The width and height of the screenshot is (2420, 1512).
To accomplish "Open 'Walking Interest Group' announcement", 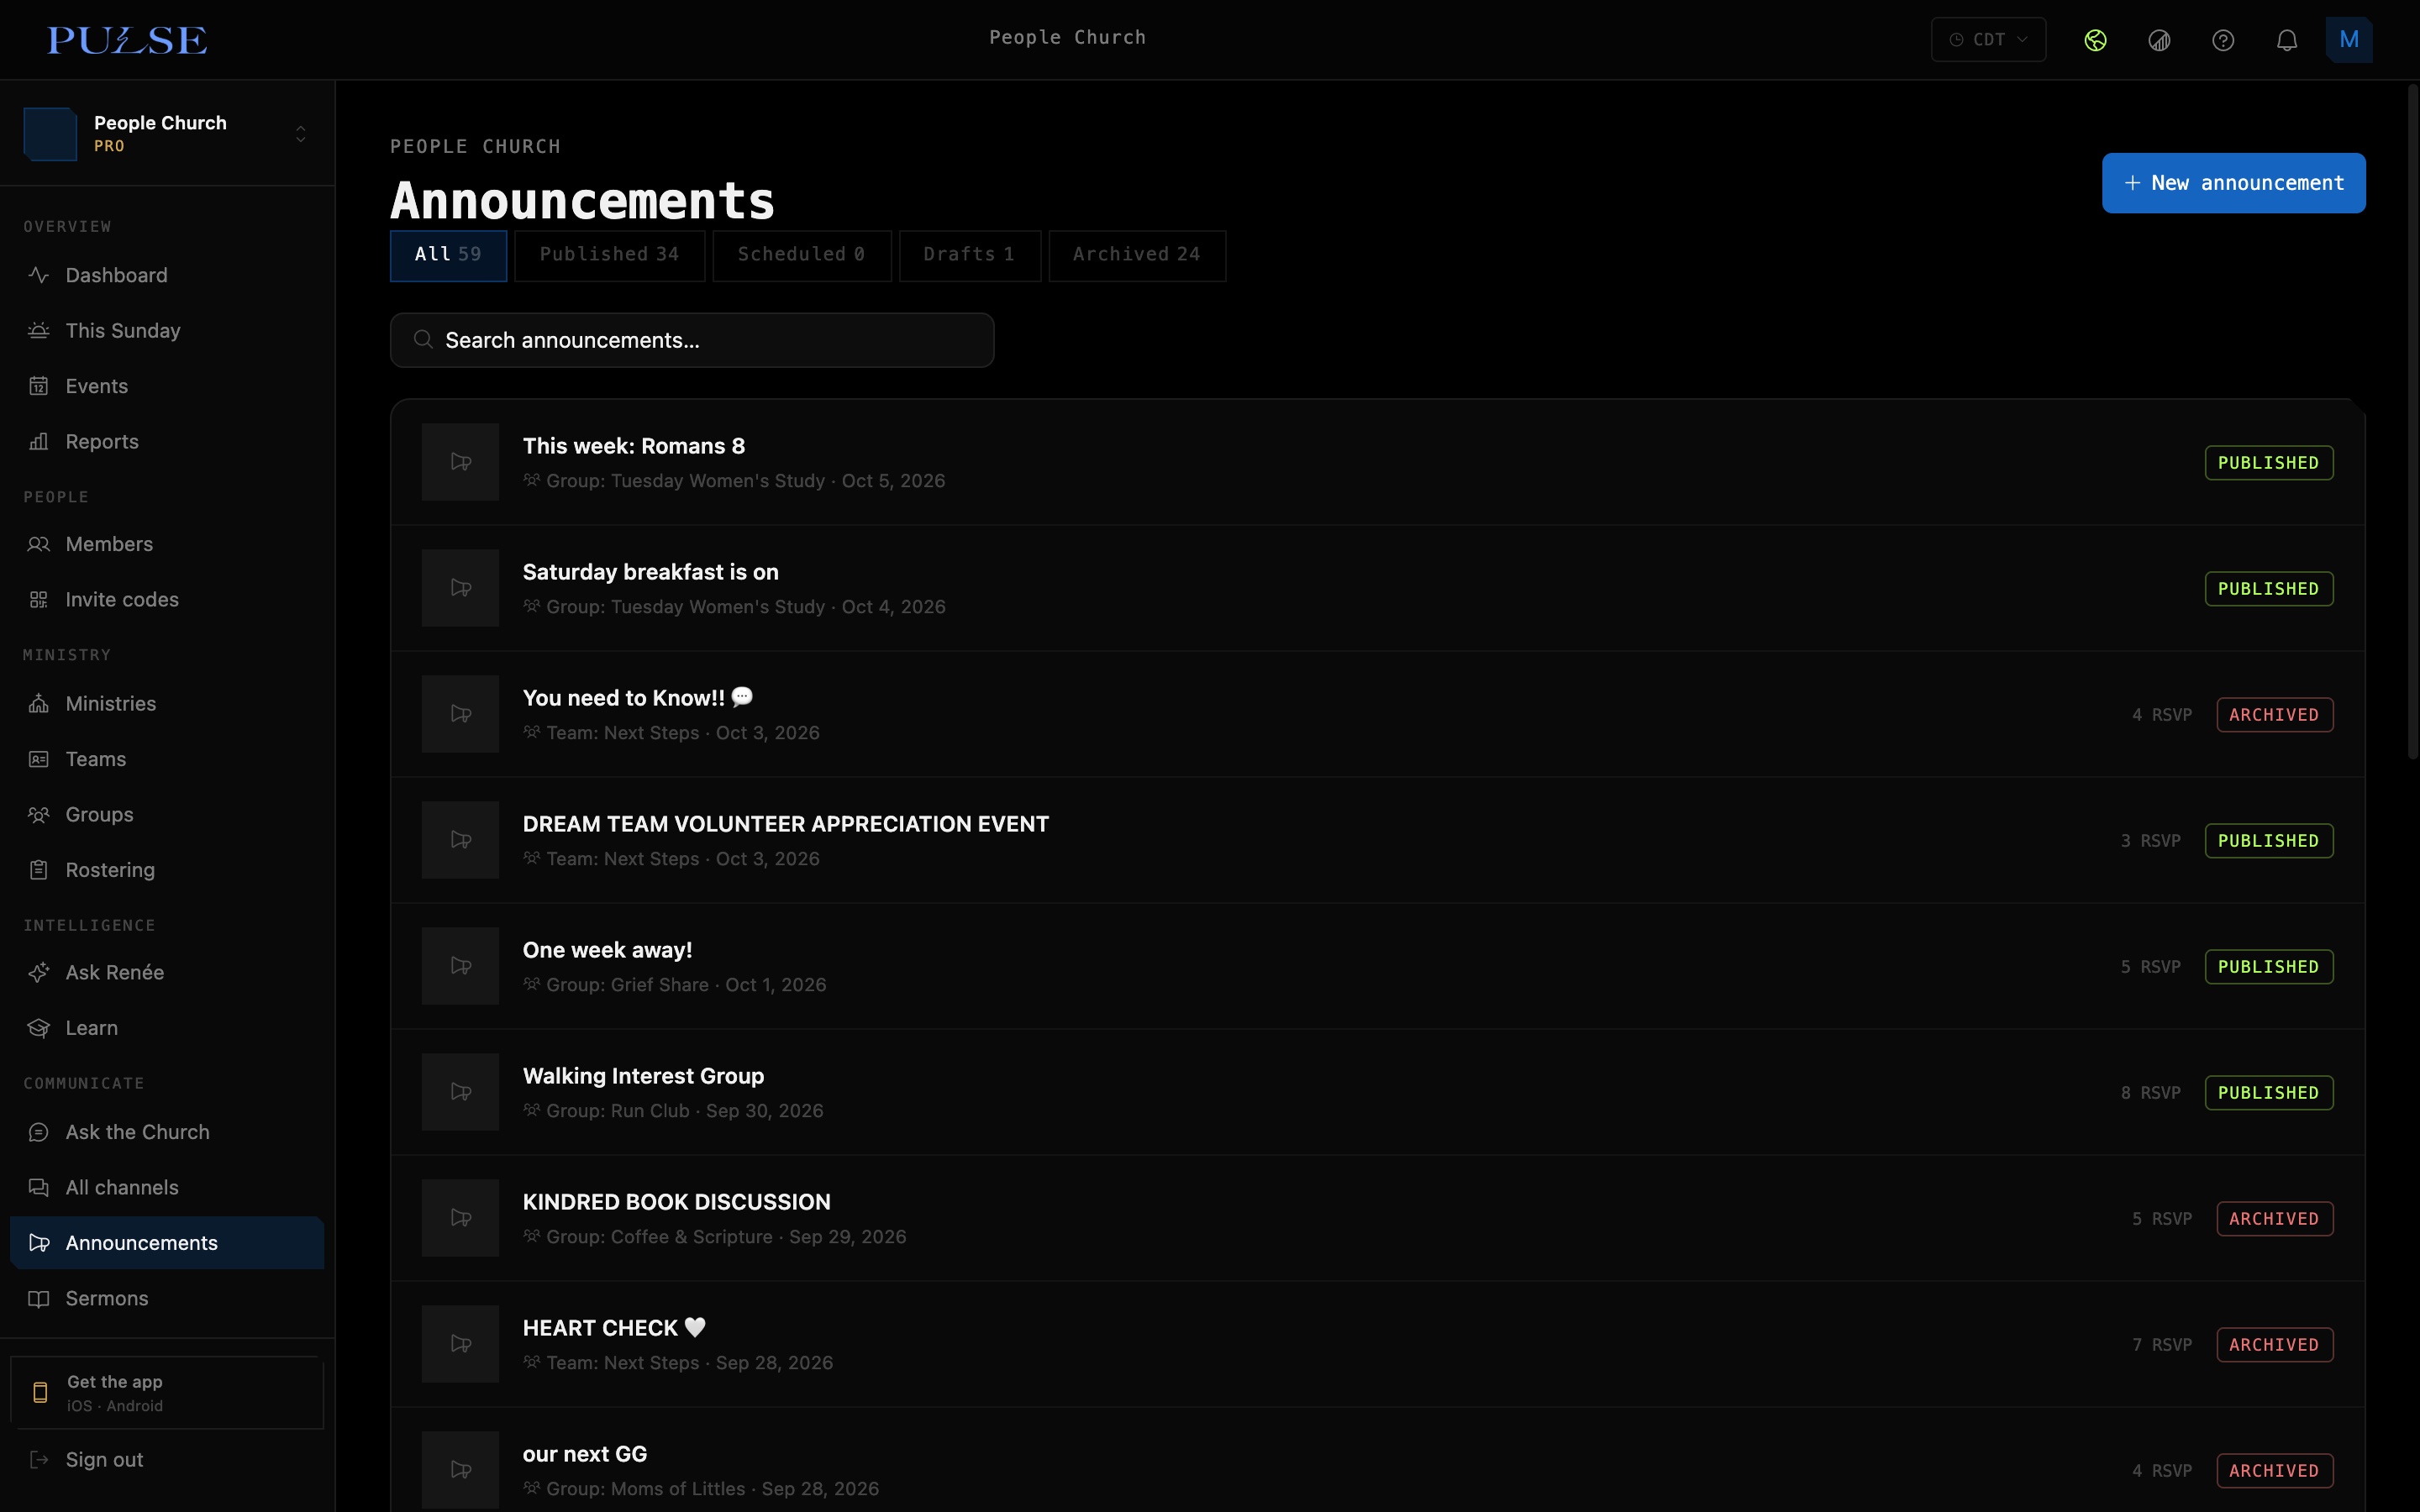I will (1377, 1092).
